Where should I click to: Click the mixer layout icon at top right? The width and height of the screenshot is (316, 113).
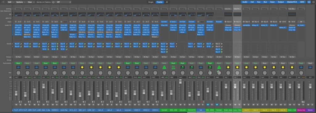pos(309,2)
